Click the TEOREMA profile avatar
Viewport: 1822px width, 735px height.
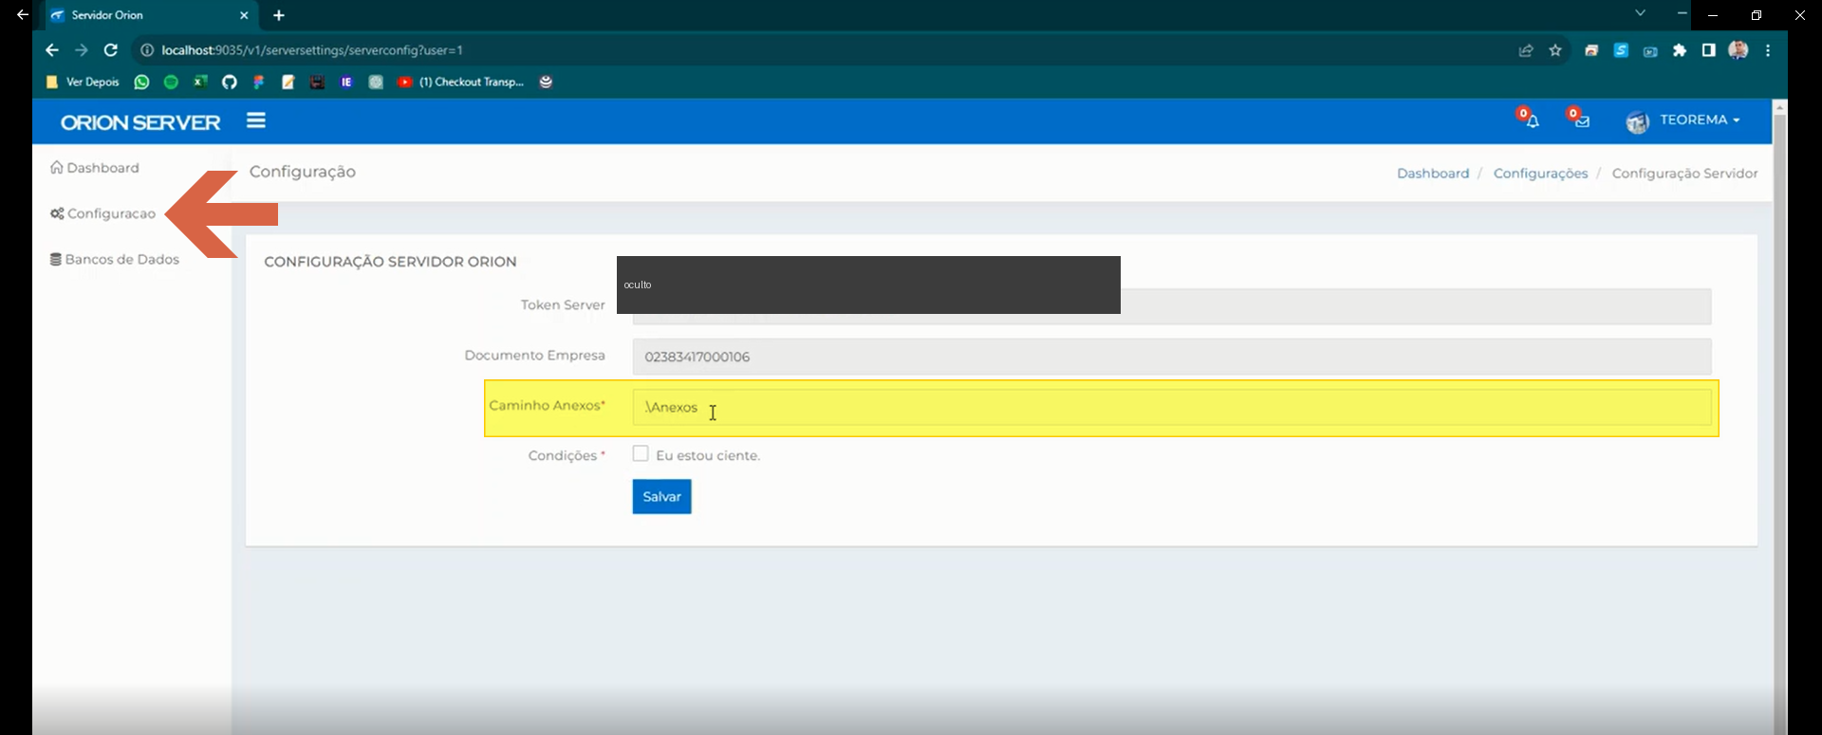coord(1638,121)
